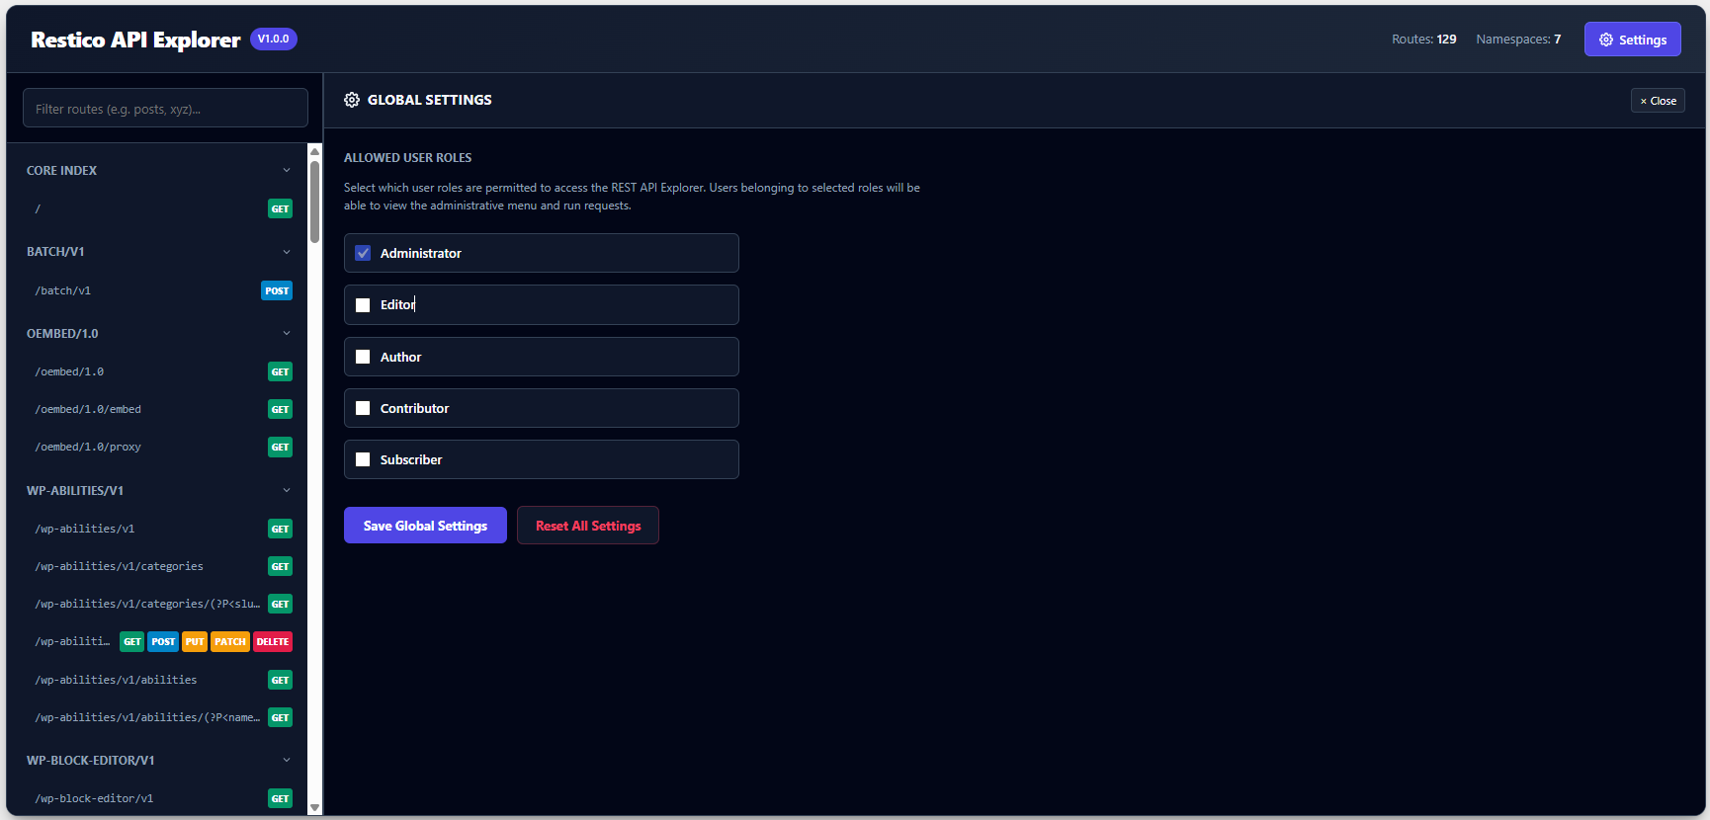Open the /wp-block-editor/v1 route
The width and height of the screenshot is (1710, 820).
pyautogui.click(x=159, y=798)
